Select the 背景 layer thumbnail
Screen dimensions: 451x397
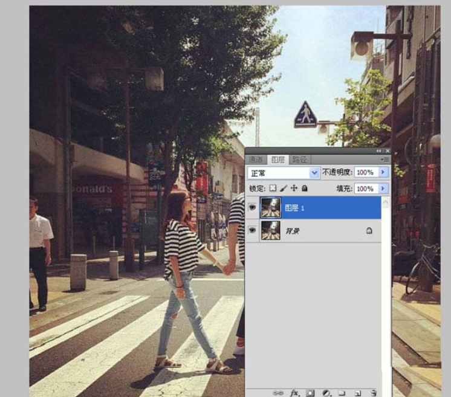point(270,230)
